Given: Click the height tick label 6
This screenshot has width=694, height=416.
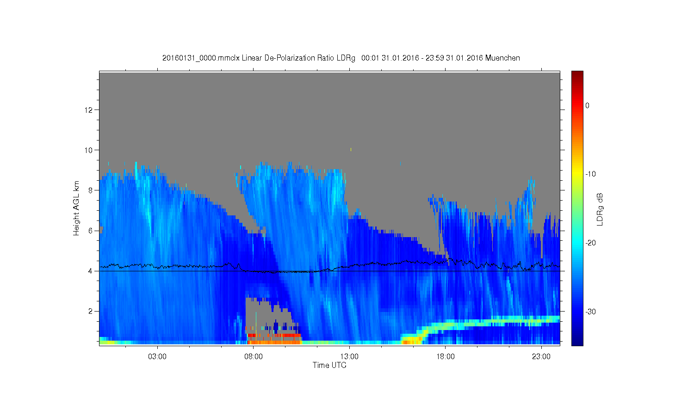Looking at the screenshot, I should point(91,231).
